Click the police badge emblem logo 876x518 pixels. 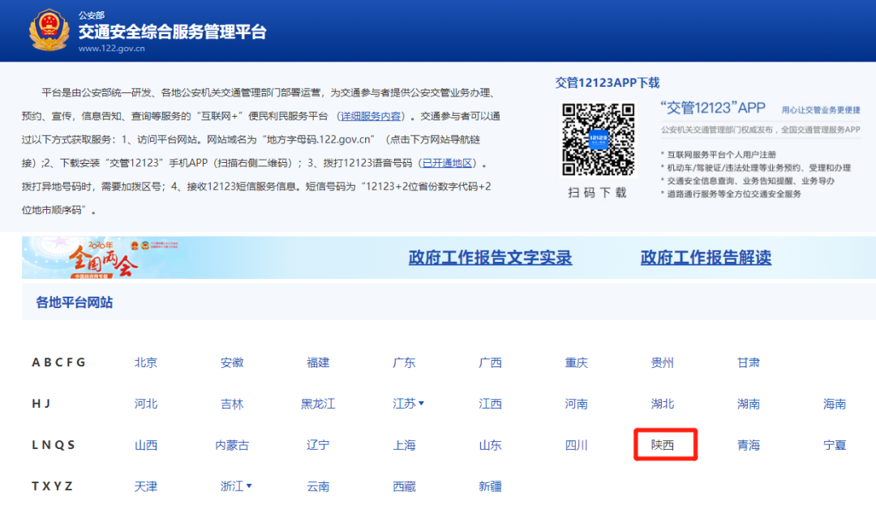(49, 31)
